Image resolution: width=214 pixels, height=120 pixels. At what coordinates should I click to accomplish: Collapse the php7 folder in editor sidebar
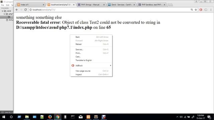tap(4, 14)
